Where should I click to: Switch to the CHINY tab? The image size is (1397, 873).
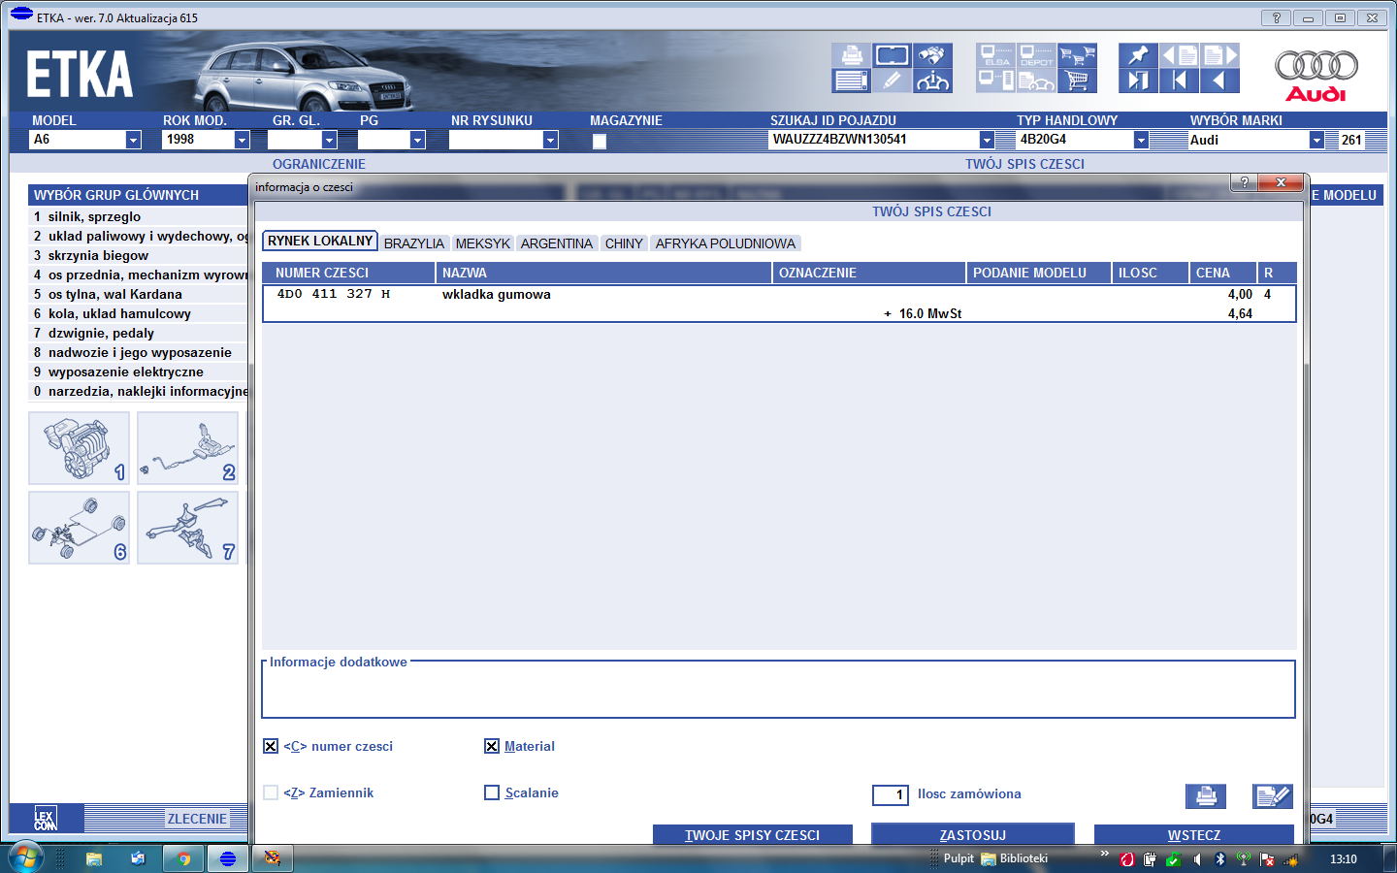(x=624, y=243)
